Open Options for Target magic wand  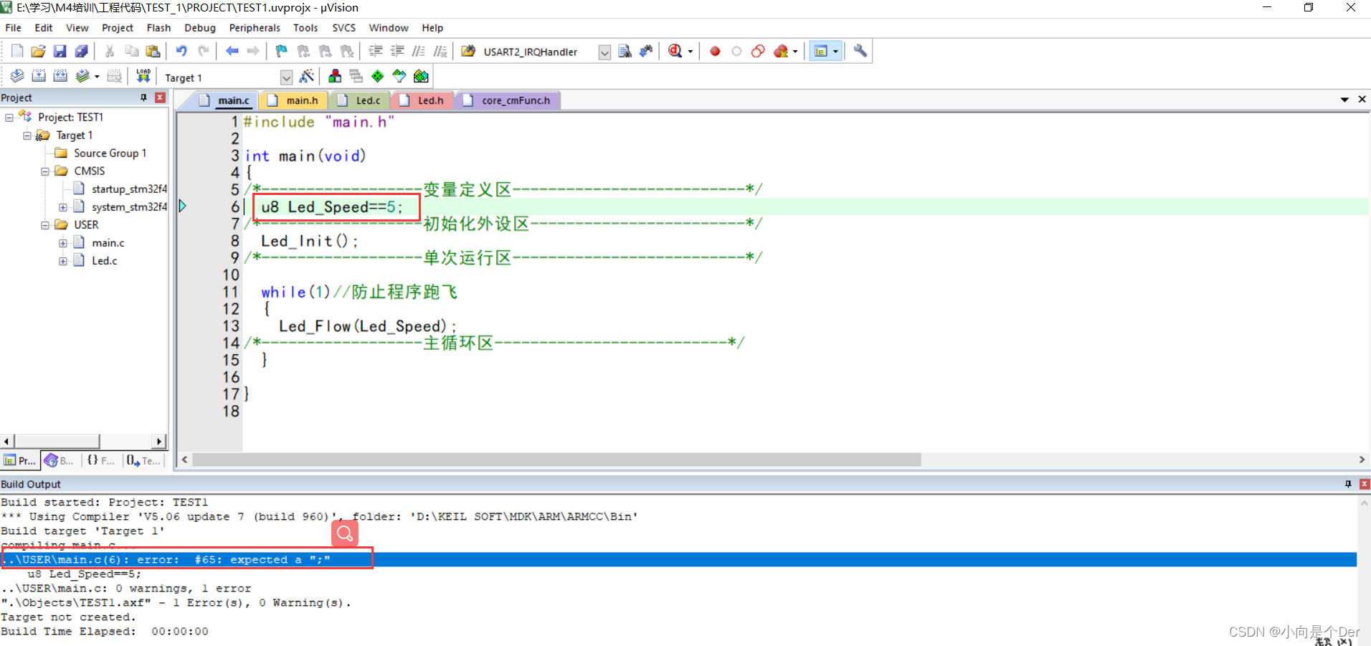(x=307, y=76)
